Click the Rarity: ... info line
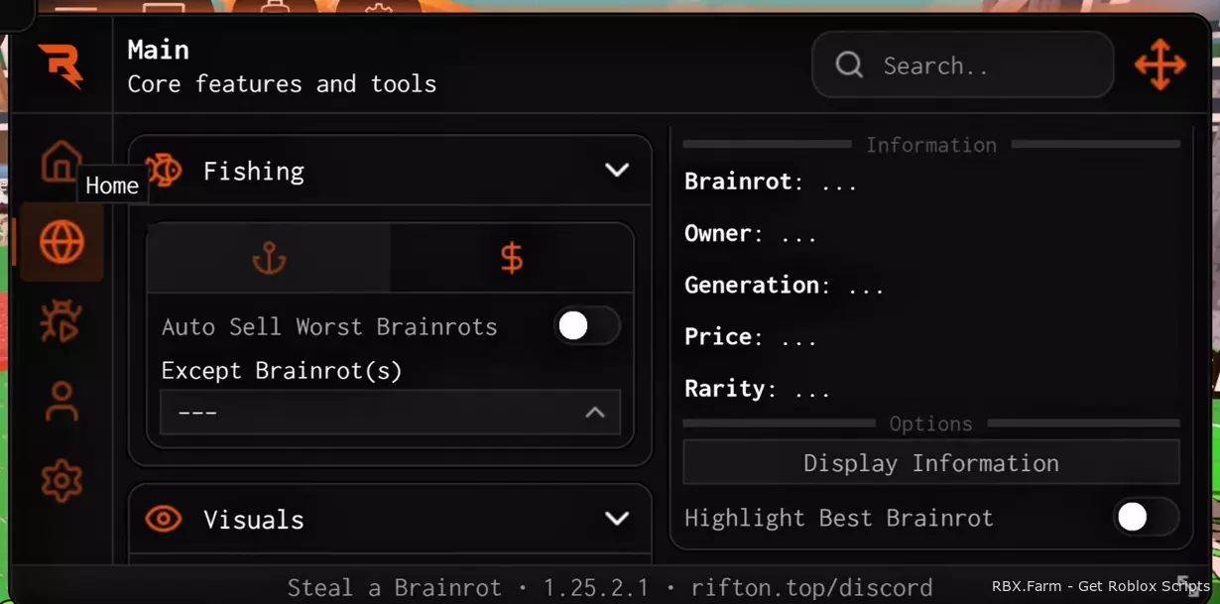Image resolution: width=1220 pixels, height=604 pixels. click(758, 389)
